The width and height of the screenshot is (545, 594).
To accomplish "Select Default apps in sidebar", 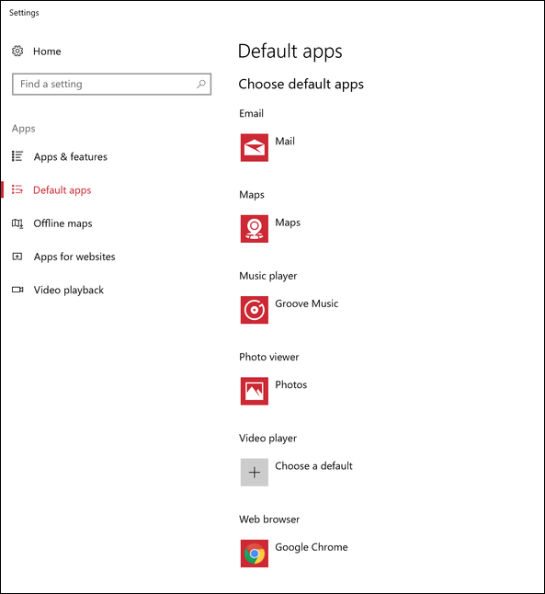I will [62, 190].
